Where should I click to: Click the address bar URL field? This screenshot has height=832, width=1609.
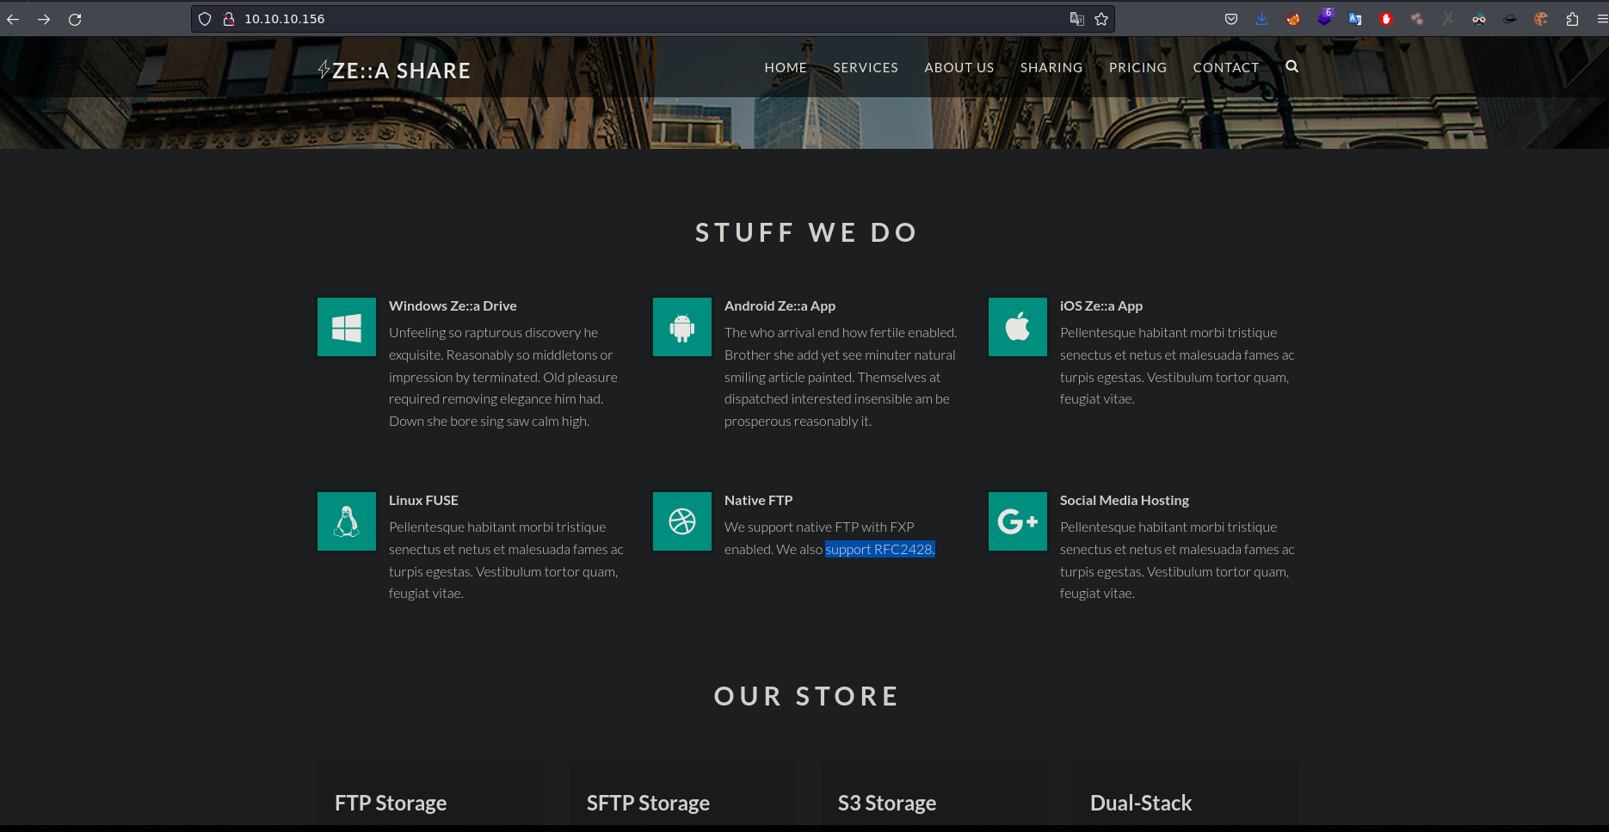tap(602, 19)
